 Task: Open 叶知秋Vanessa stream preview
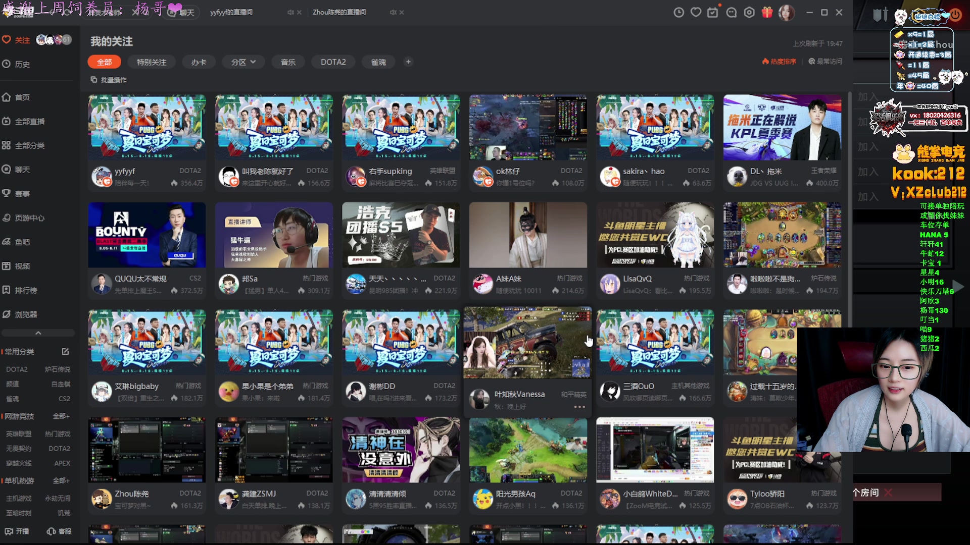pos(527,343)
